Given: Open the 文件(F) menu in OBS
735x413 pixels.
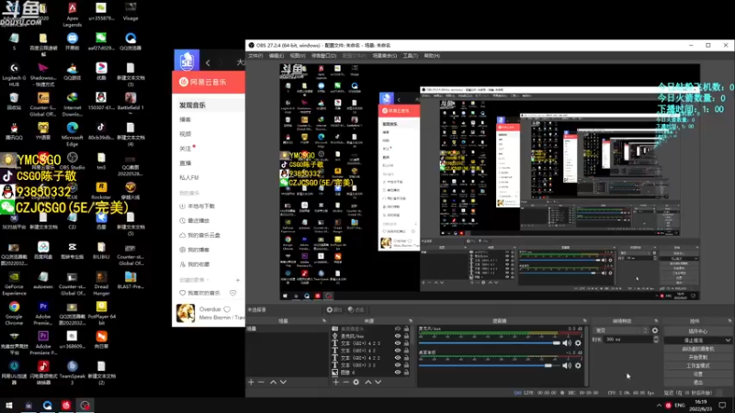Looking at the screenshot, I should coord(255,56).
